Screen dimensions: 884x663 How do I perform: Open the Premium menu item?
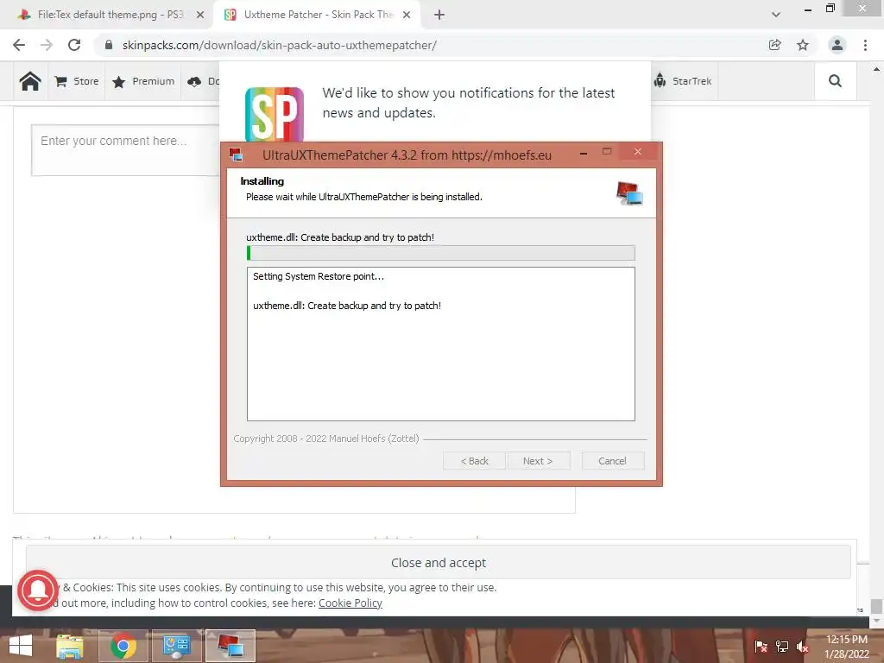pos(143,81)
